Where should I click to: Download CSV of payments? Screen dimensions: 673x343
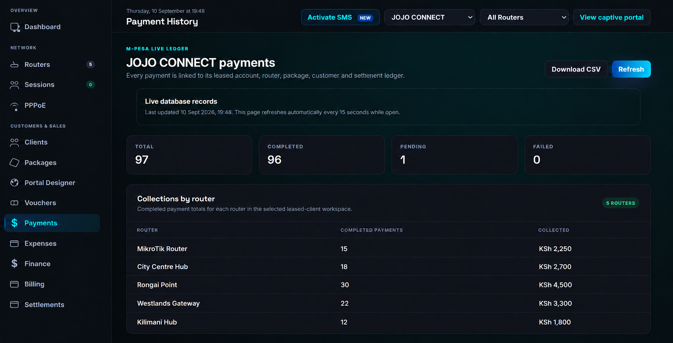[576, 69]
